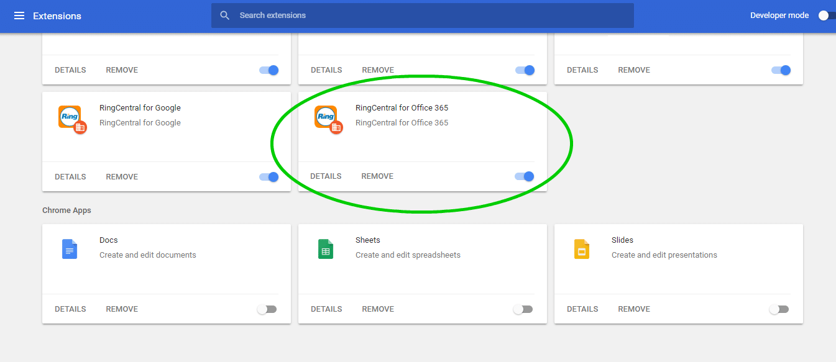
Task: Click the Google Docs app icon
Action: [x=70, y=249]
